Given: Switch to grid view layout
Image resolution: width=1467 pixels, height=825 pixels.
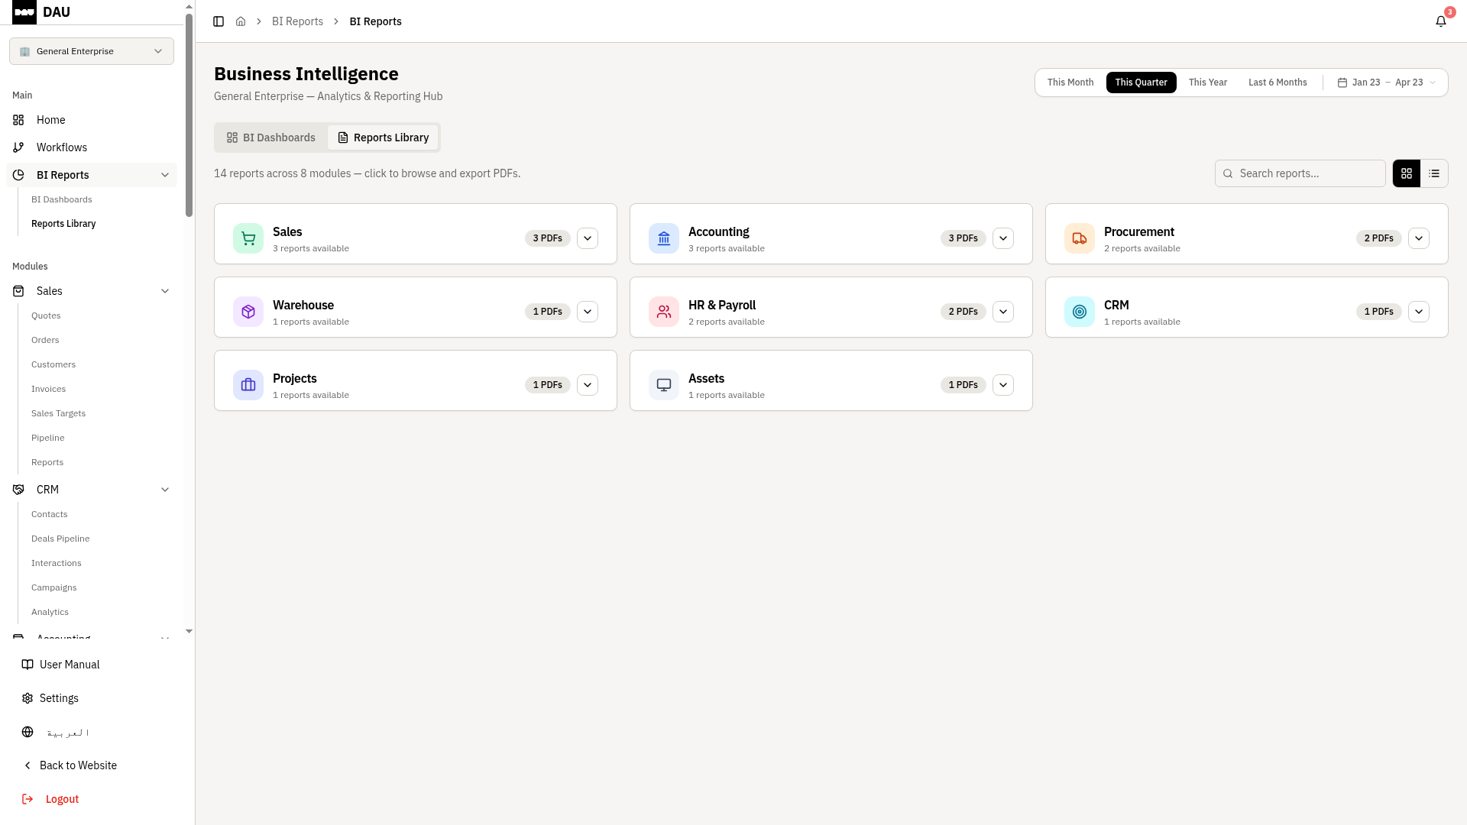Looking at the screenshot, I should click(x=1406, y=173).
